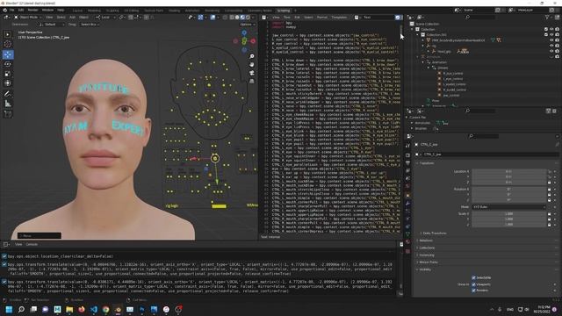Select the Annotate tool
562x316 pixels.
pos(8,94)
